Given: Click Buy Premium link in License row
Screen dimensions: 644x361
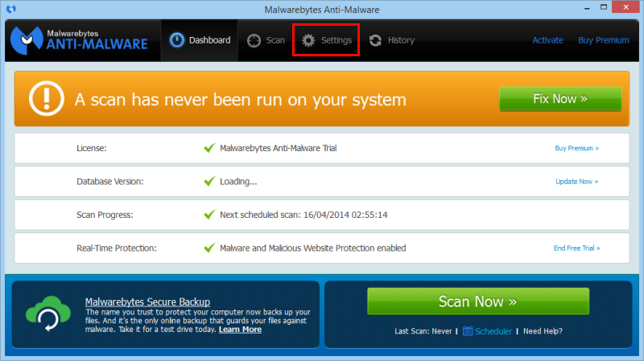Looking at the screenshot, I should [576, 148].
